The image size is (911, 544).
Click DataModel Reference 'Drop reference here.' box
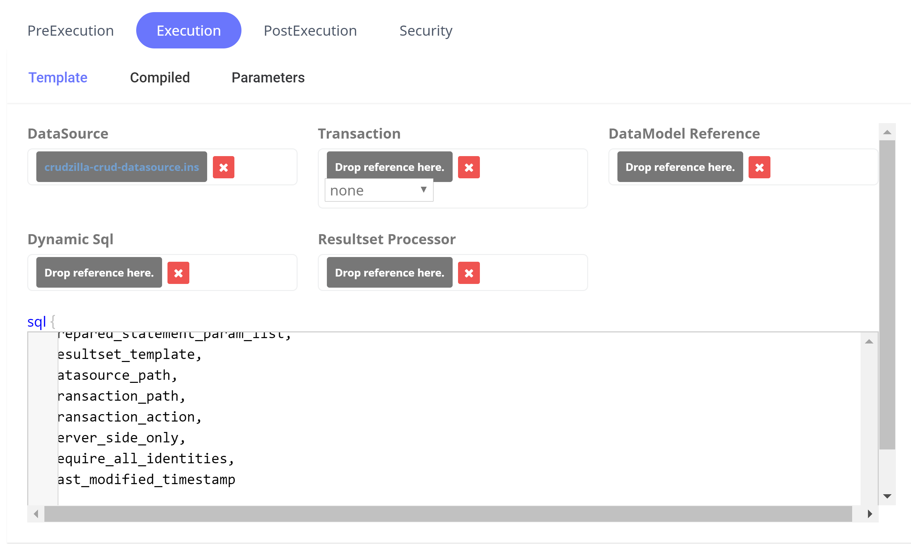point(680,167)
